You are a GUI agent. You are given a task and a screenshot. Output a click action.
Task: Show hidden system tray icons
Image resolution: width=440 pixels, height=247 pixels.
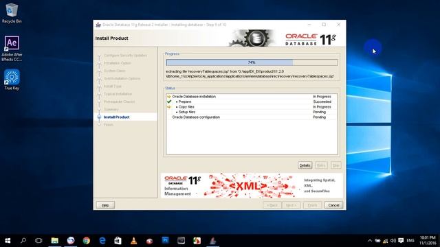click(370, 241)
